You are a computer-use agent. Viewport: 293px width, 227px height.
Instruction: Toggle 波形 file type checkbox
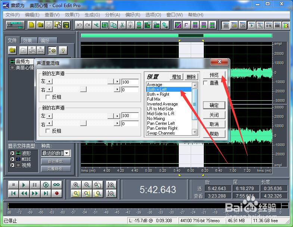(x=12, y=153)
